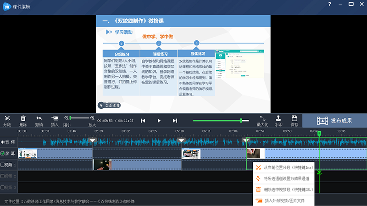Click the zoom-out magnifier icon labeled 缩小
This screenshot has width=367, height=206.
coord(67,118)
